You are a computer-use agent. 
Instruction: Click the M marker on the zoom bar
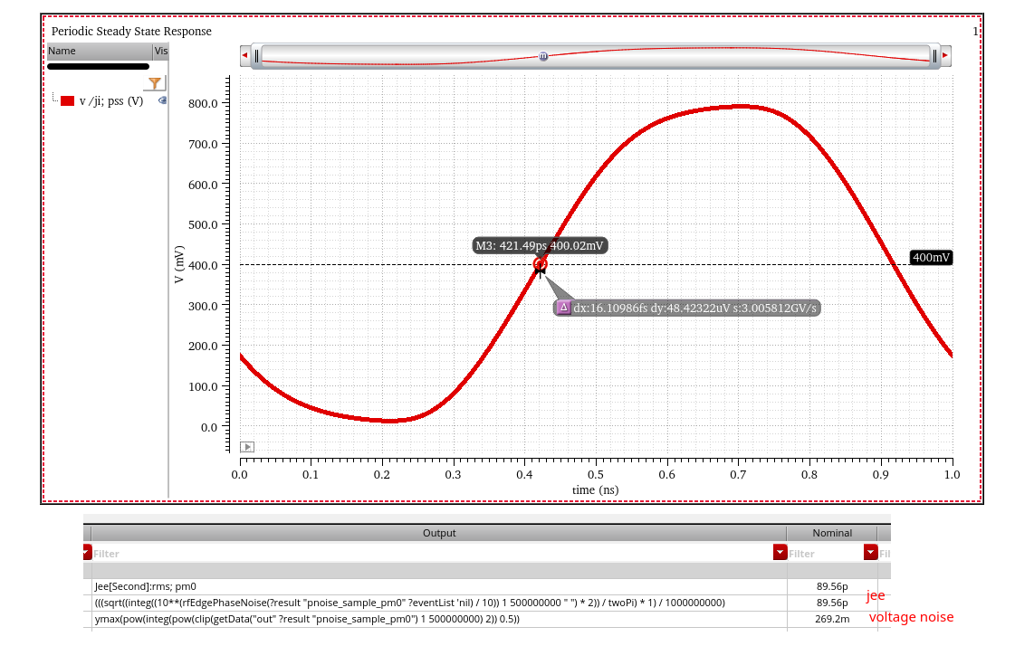click(543, 56)
